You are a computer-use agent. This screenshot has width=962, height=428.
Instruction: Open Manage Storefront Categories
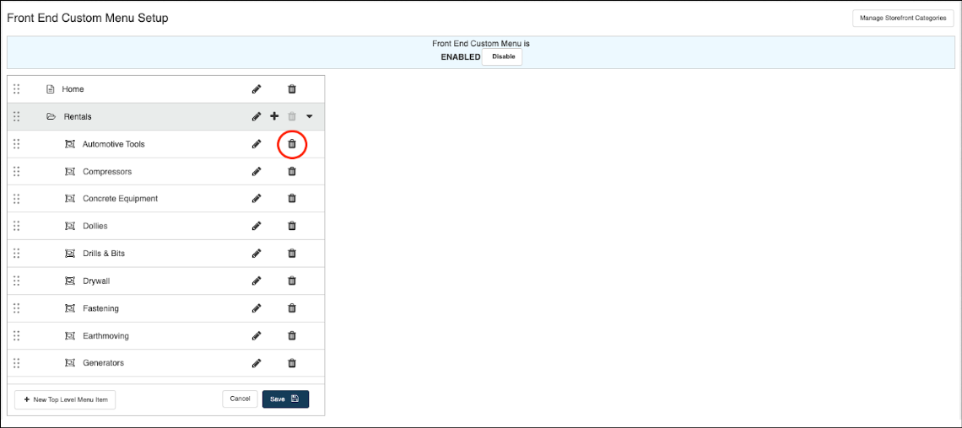902,18
